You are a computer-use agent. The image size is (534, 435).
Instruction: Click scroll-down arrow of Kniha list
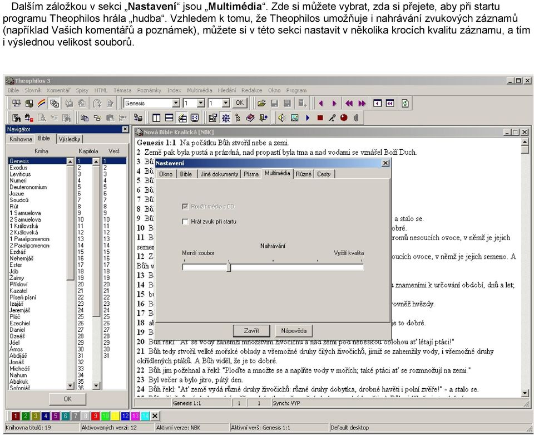click(x=70, y=385)
